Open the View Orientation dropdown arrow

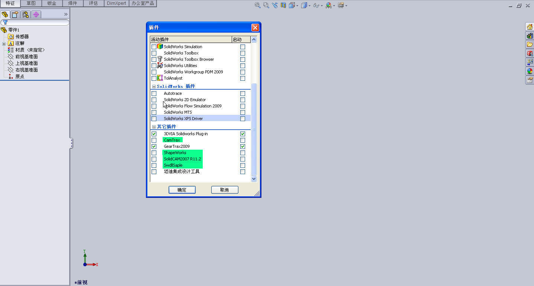coord(297,6)
